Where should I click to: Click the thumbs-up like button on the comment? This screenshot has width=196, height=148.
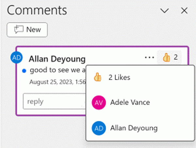[167, 58]
